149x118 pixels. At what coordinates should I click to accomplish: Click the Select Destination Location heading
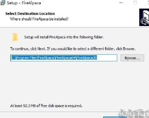[x=30, y=14]
